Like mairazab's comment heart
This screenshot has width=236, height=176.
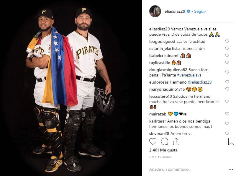coord(227,114)
